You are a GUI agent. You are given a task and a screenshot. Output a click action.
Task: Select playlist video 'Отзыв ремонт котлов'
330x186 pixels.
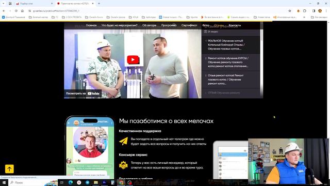coord(230,80)
